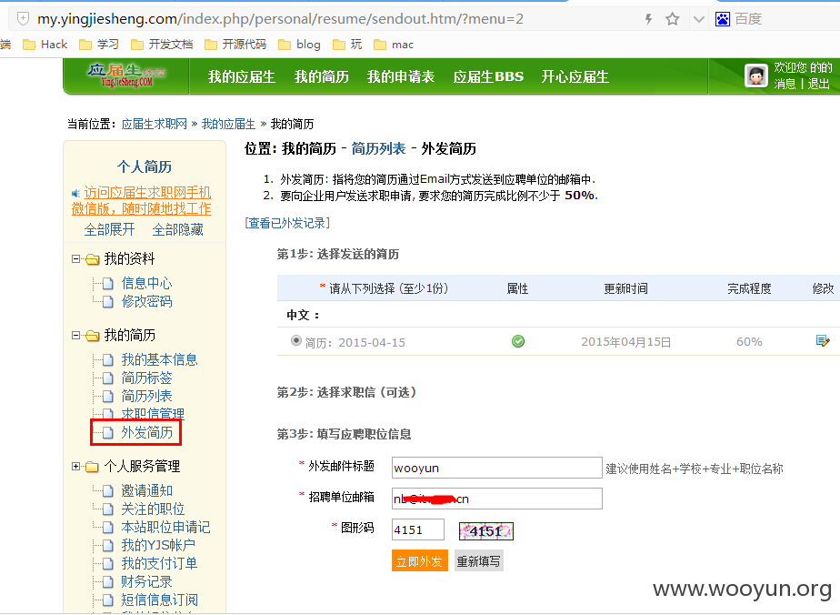Image resolution: width=840 pixels, height=615 pixels.
Task: Open 简历列表 link in page heading
Action: (x=378, y=148)
